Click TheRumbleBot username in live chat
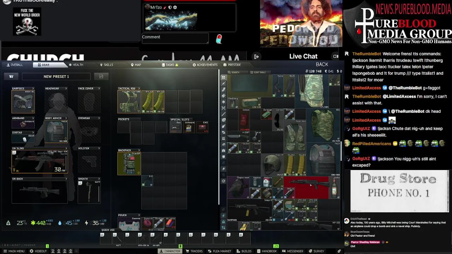 tap(367, 54)
